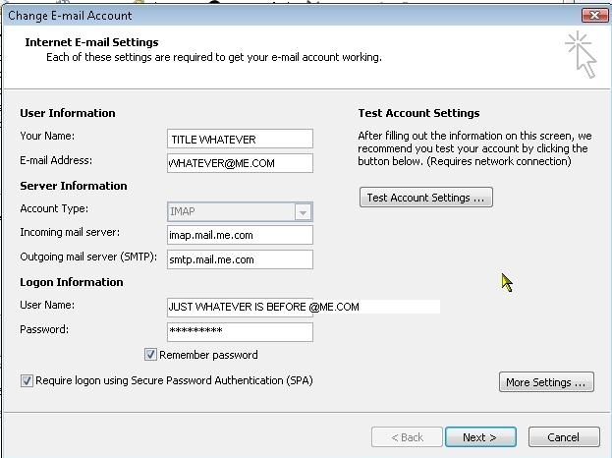Focus the Your Name text field
The width and height of the screenshot is (612, 458).
pos(240,139)
